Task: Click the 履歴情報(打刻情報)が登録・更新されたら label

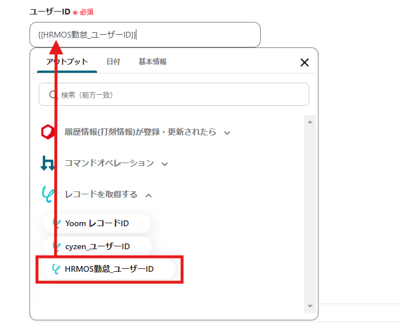Action: (x=140, y=132)
